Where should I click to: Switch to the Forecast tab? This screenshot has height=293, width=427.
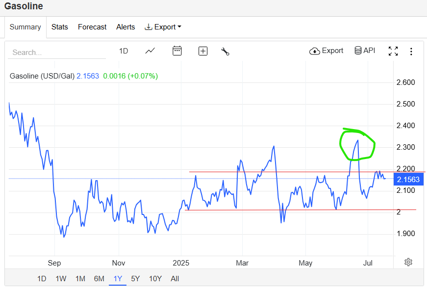(92, 27)
